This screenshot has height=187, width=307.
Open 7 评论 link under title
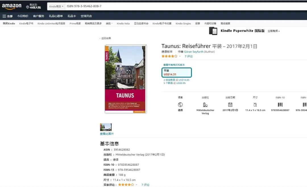188,56
